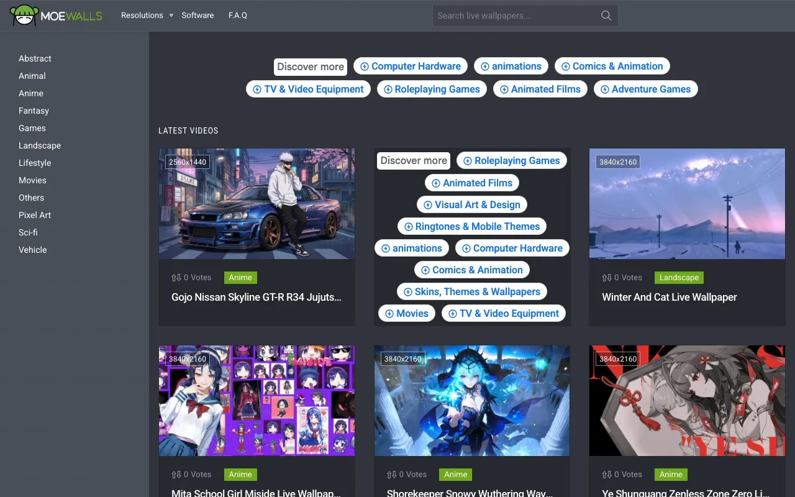
Task: Open the F.A.Q page
Action: pos(238,15)
